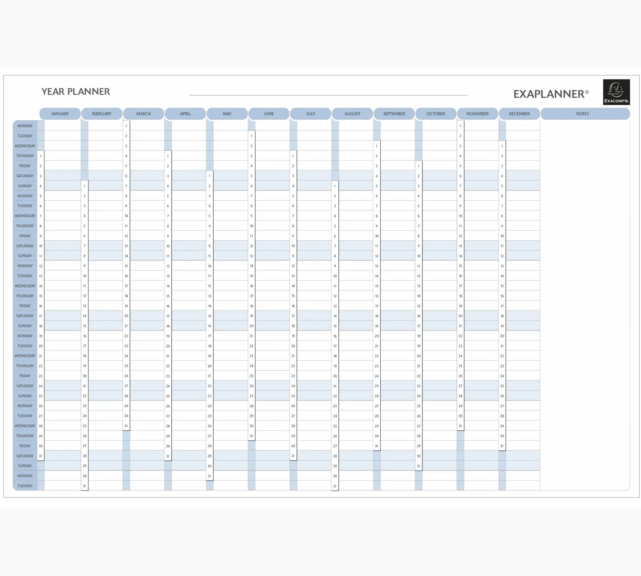Pick date 31 in the May column

click(210, 476)
